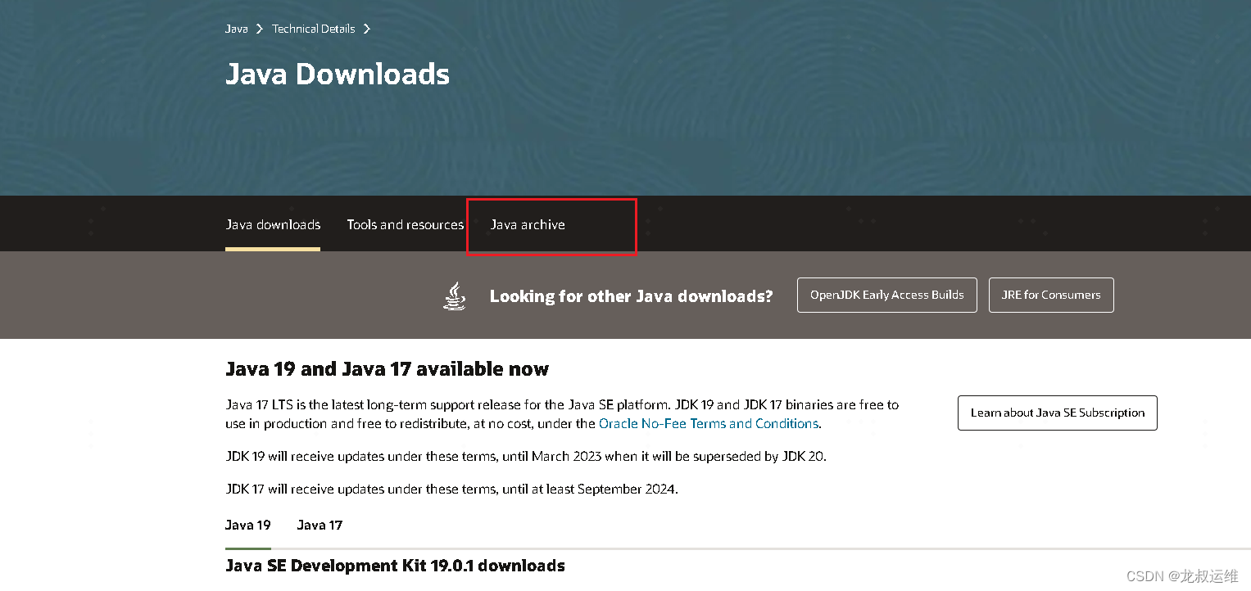Click the CSDN watermark text
The width and height of the screenshot is (1251, 591).
1180,575
